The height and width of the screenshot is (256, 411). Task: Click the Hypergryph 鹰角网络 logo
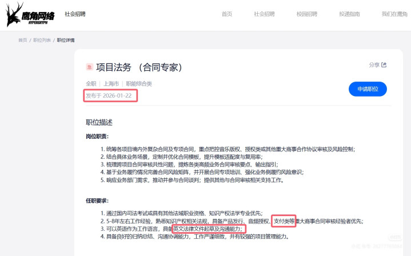point(30,14)
